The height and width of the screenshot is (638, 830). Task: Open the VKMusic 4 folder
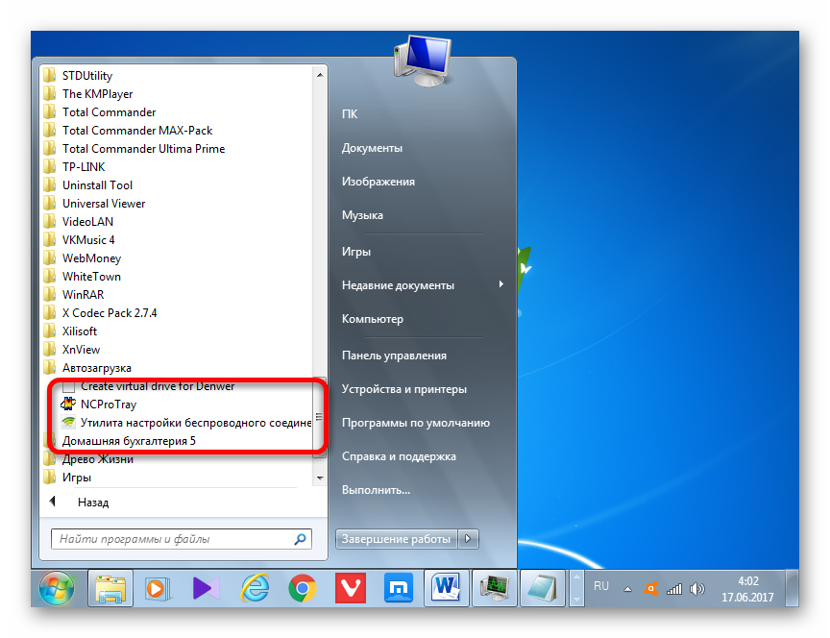click(79, 240)
